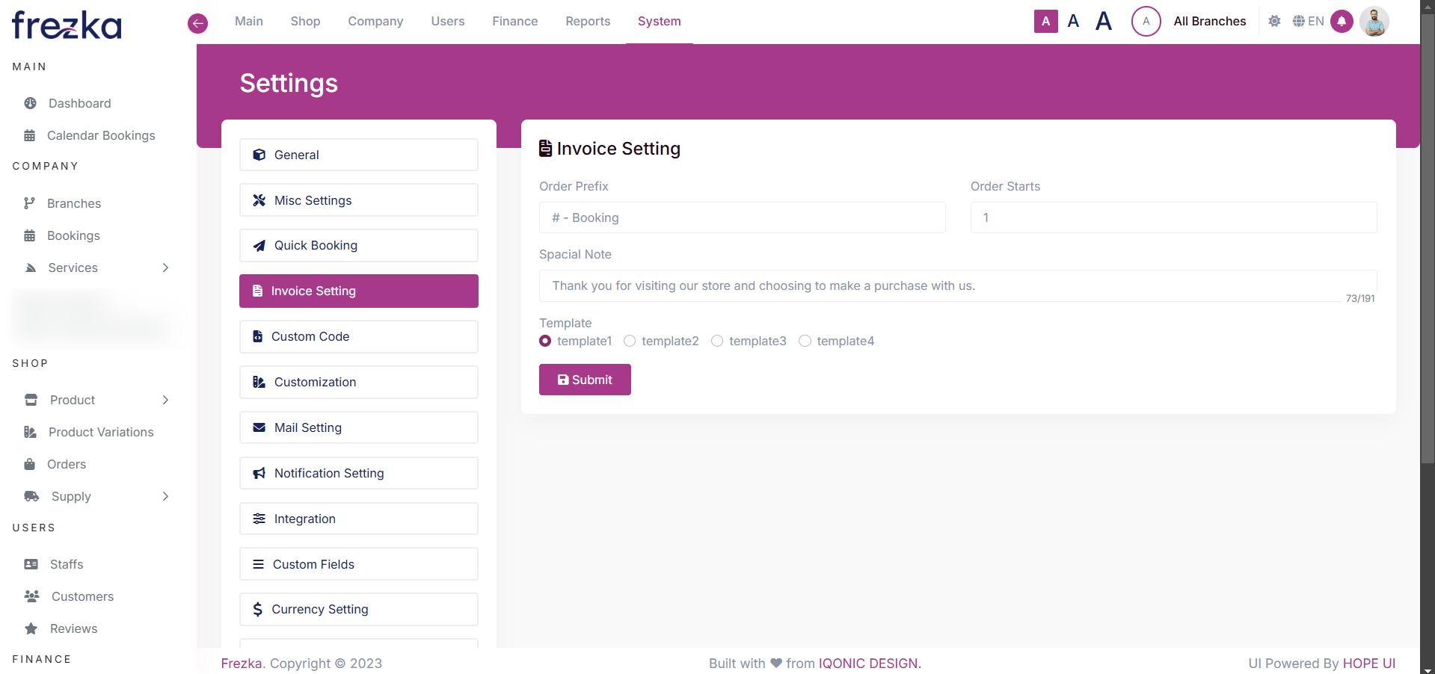Viewport: 1435px width, 674px height.
Task: Select the template3 radio button
Action: point(717,341)
